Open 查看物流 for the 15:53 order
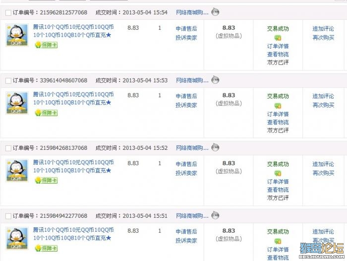Image resolution: width=347 pixels, height=261 pixels. tap(278, 122)
